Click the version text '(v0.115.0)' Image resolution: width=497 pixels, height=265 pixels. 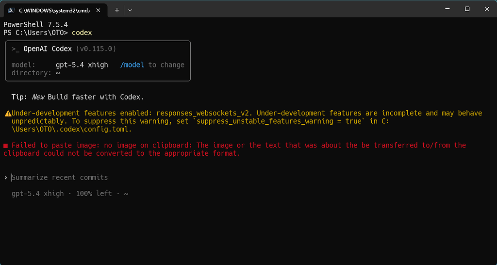96,49
